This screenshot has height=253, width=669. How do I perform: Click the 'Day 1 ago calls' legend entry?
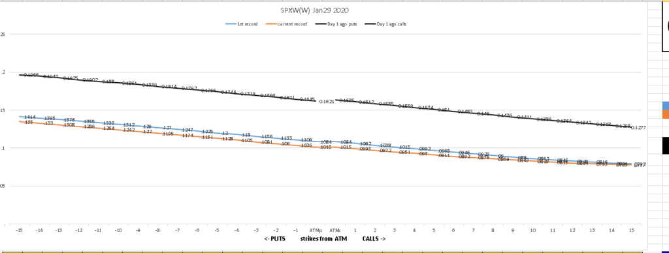click(385, 24)
